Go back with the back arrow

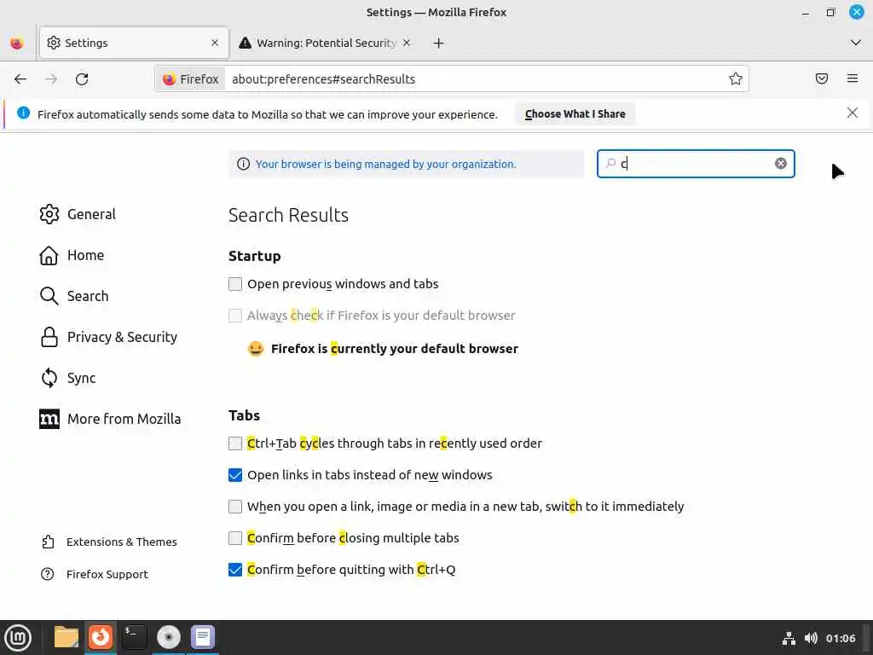20,79
